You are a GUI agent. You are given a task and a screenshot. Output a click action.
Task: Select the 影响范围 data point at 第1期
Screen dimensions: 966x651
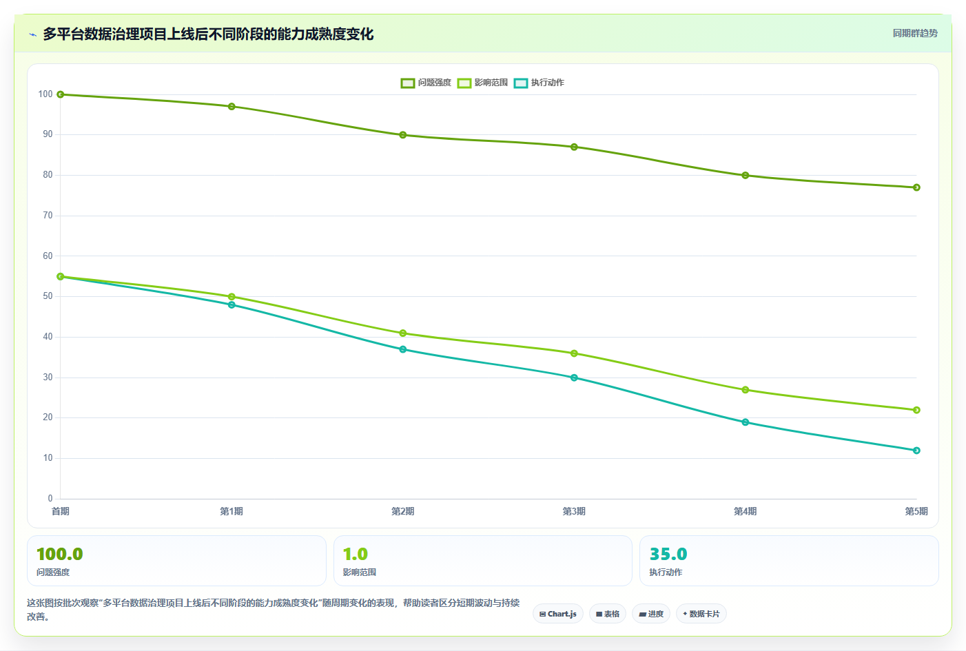tap(232, 297)
